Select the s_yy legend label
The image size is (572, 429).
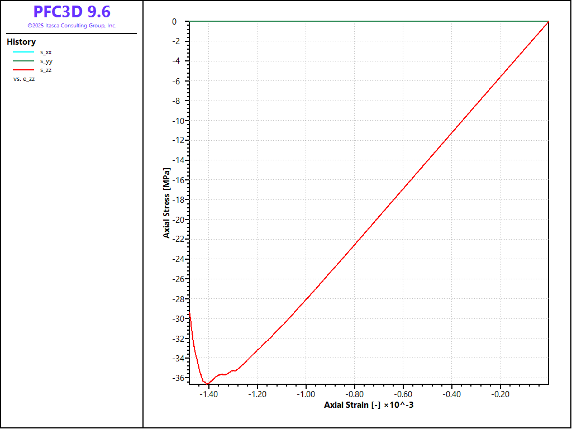(x=46, y=61)
